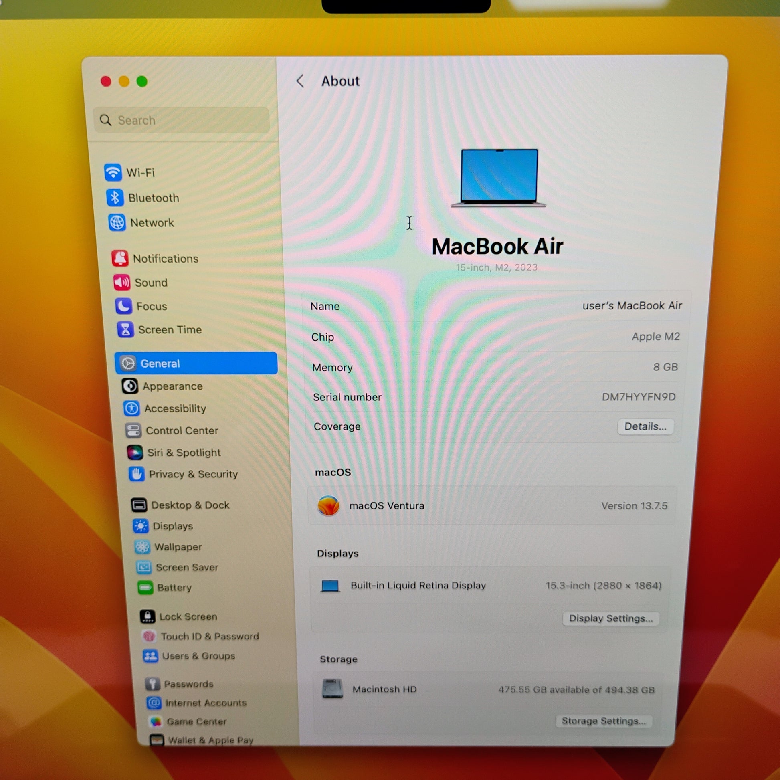Click the Sound speaker icon
This screenshot has height=780, width=780.
pyautogui.click(x=121, y=282)
